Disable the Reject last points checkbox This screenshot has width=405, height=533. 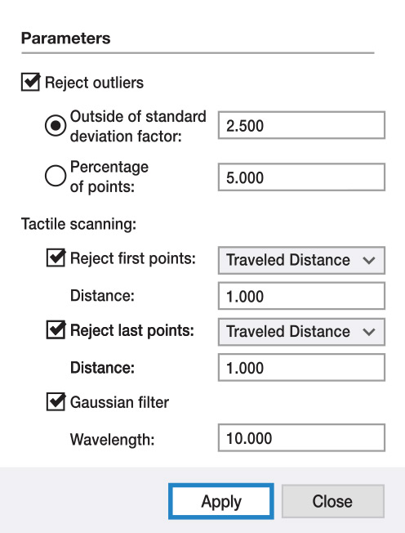(x=56, y=330)
